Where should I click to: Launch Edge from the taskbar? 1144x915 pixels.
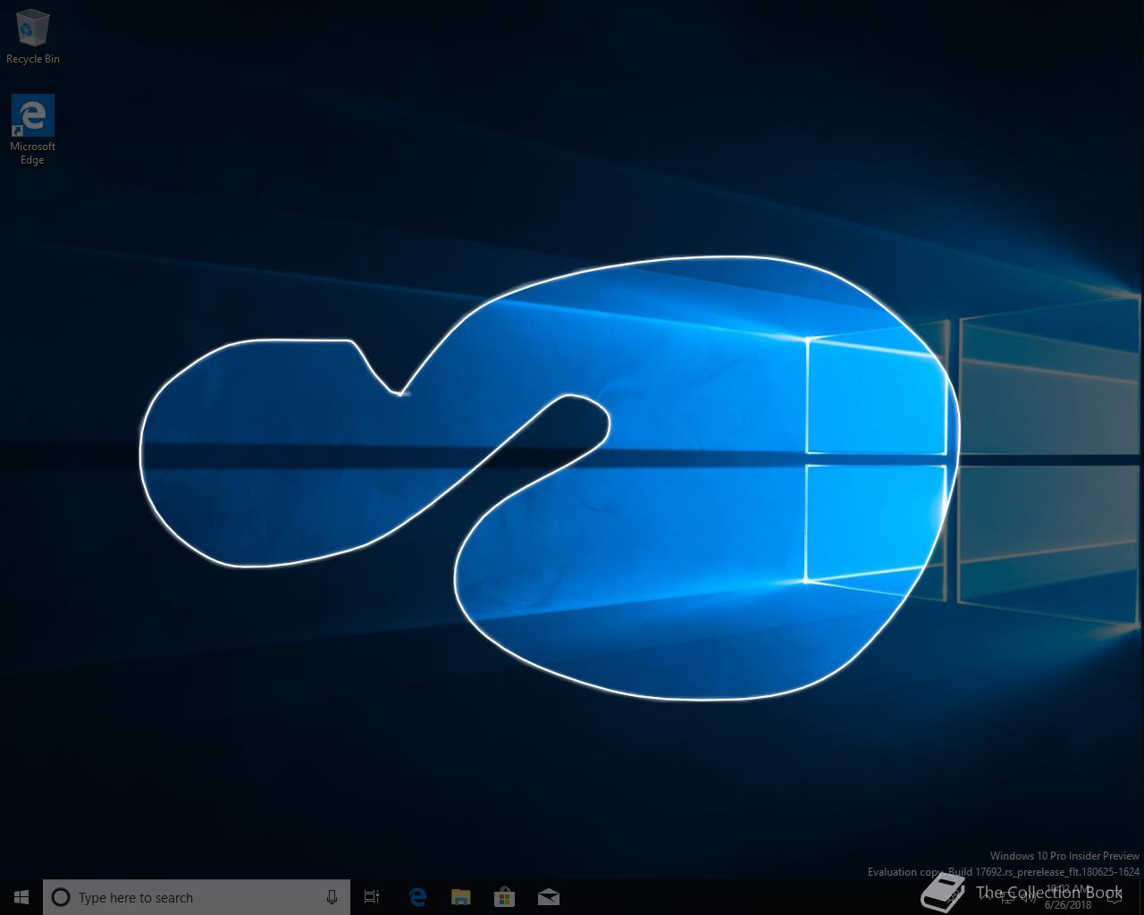417,897
